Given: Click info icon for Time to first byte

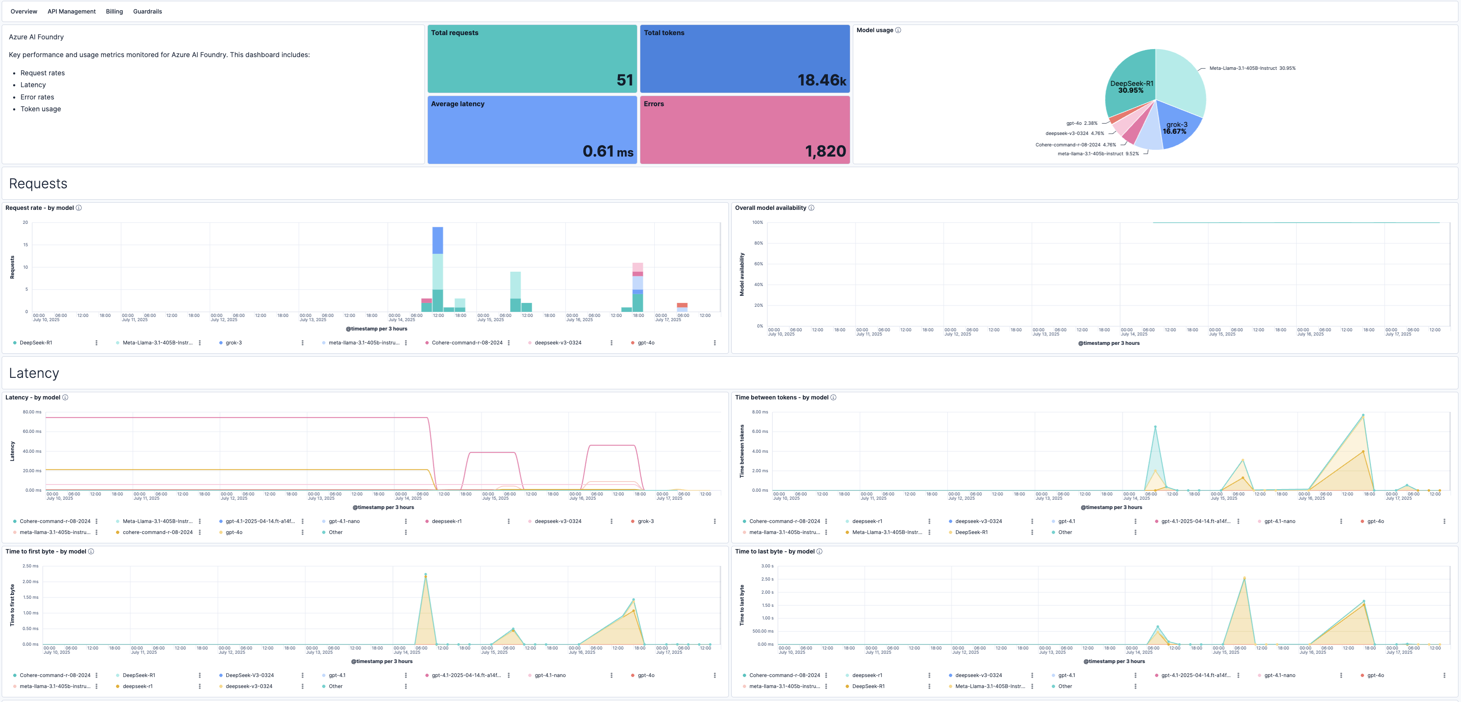Looking at the screenshot, I should (x=91, y=552).
